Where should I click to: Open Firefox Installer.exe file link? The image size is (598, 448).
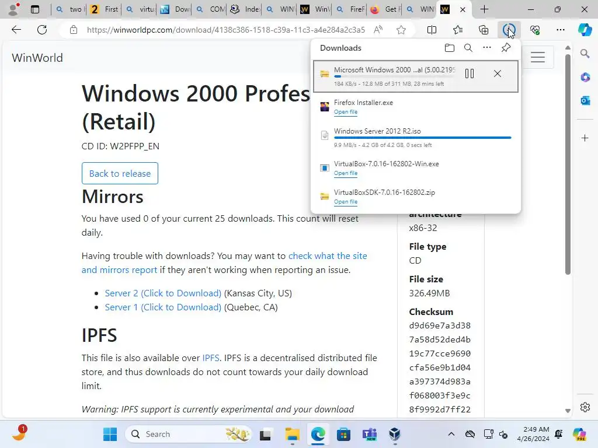(x=346, y=112)
